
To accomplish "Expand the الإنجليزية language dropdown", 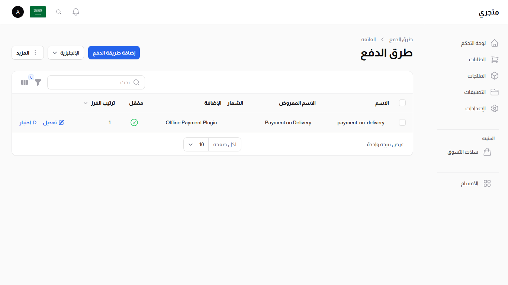I will point(66,53).
